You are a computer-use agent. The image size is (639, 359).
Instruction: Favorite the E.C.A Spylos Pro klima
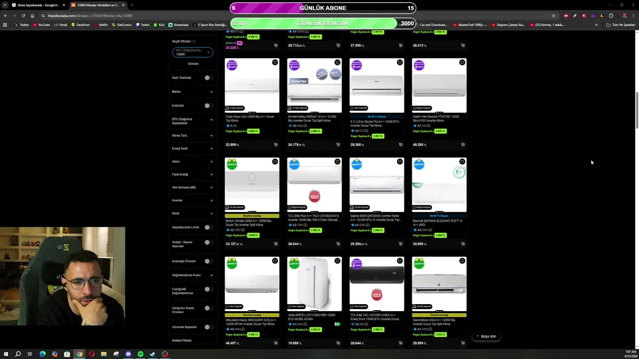(x=400, y=62)
